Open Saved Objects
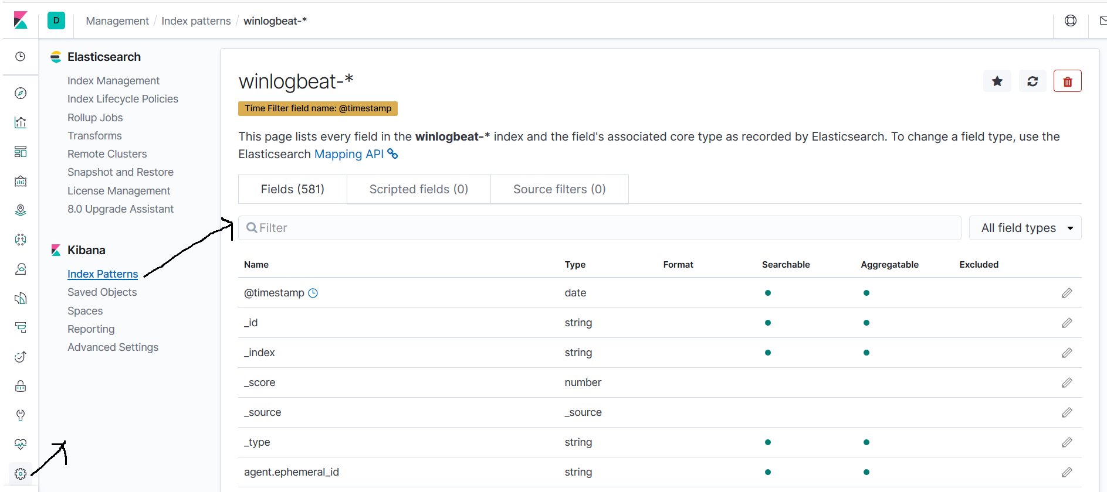 click(x=102, y=292)
